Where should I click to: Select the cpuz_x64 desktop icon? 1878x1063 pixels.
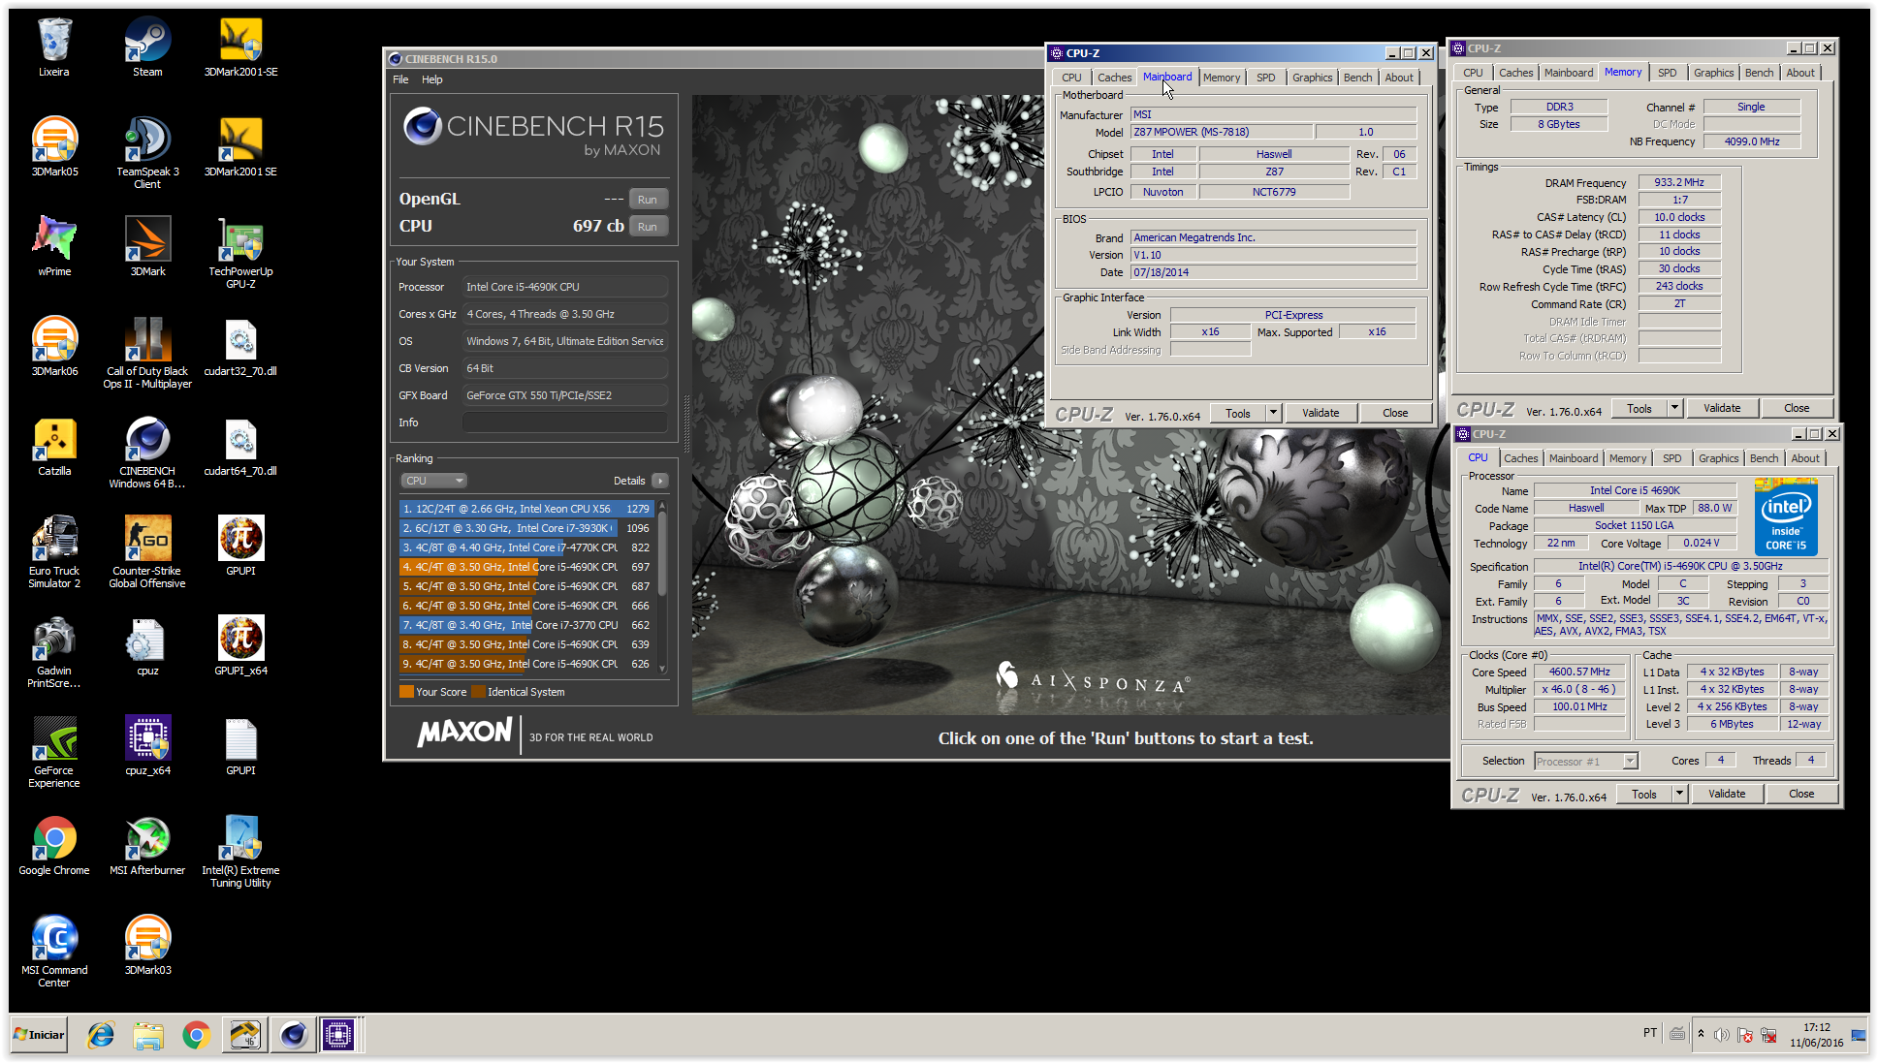(x=147, y=745)
